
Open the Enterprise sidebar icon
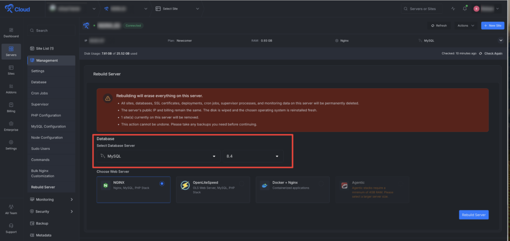[x=11, y=123]
